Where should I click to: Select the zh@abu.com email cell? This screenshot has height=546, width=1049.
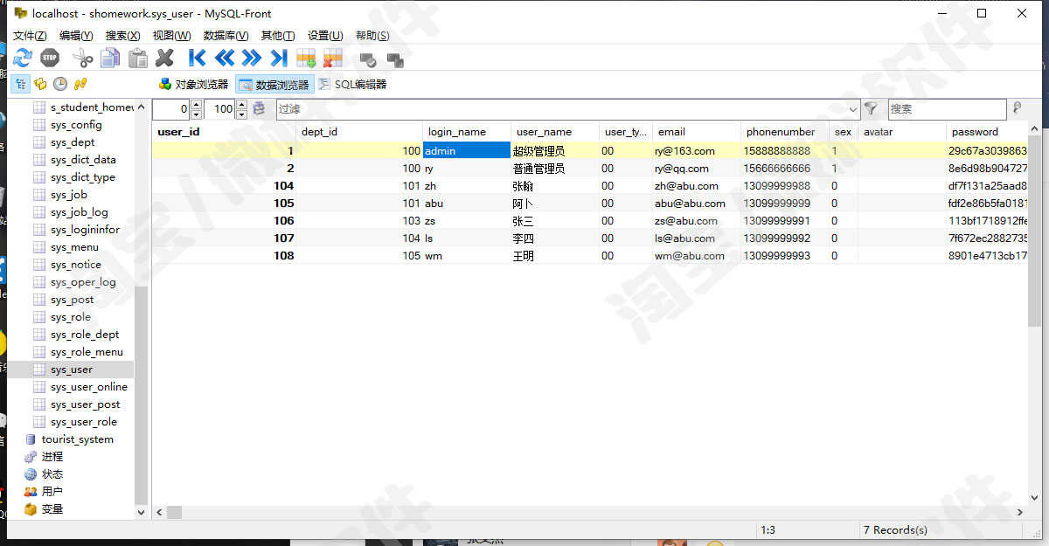(x=697, y=185)
